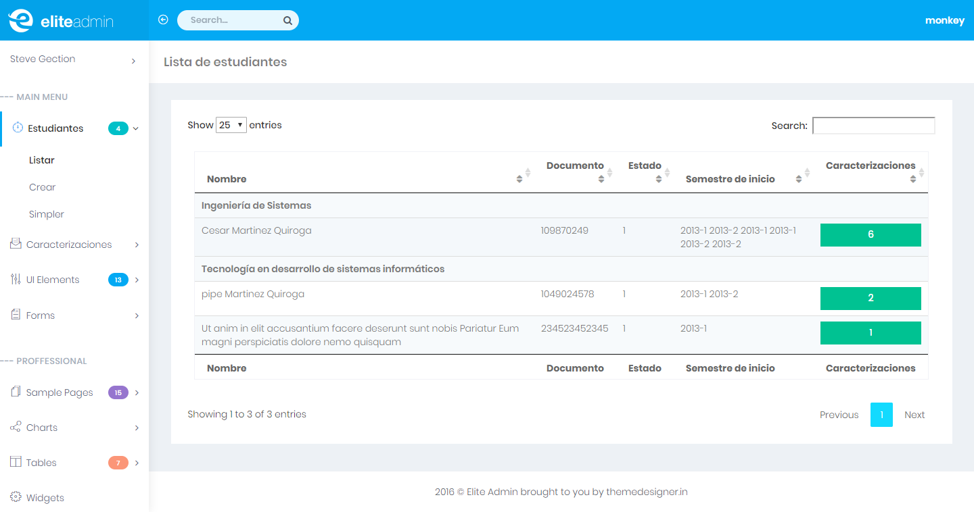Viewport: 974px width, 512px height.
Task: Click the Ingeniería de Sistemas group row
Action: click(561, 205)
